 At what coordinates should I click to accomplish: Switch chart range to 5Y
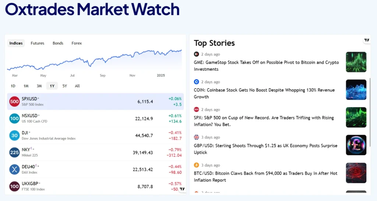coord(65,86)
